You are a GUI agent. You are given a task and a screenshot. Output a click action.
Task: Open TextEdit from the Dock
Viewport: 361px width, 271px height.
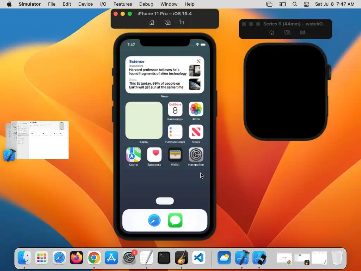tap(146, 257)
